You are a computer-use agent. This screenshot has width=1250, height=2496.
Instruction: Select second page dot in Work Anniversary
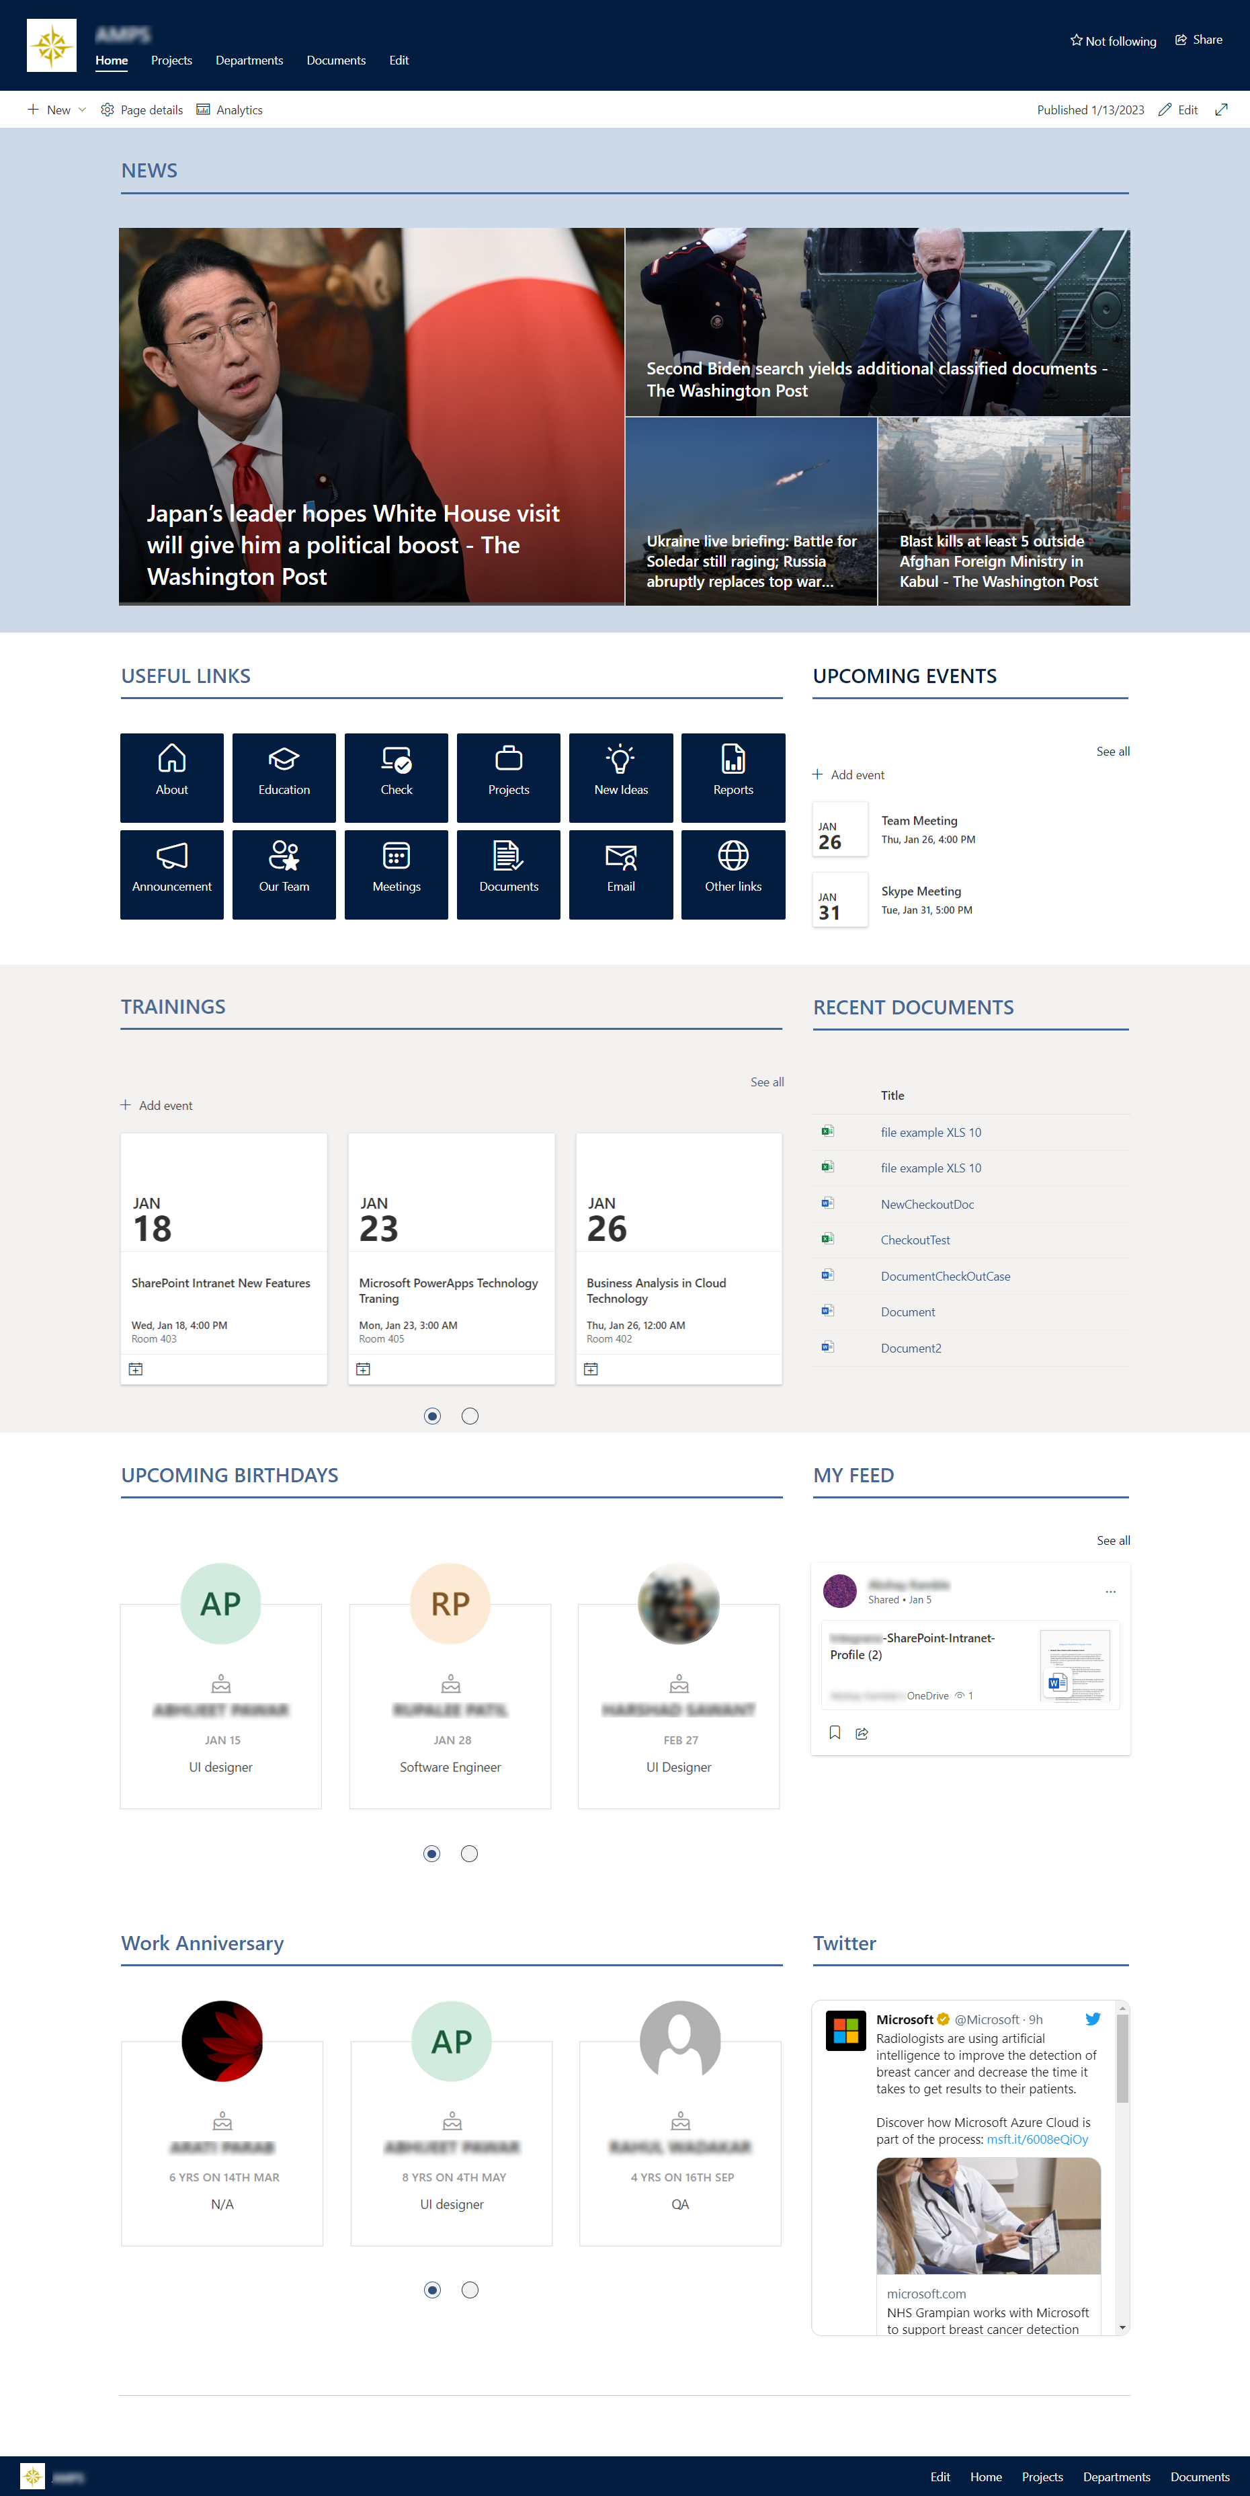tap(470, 2290)
